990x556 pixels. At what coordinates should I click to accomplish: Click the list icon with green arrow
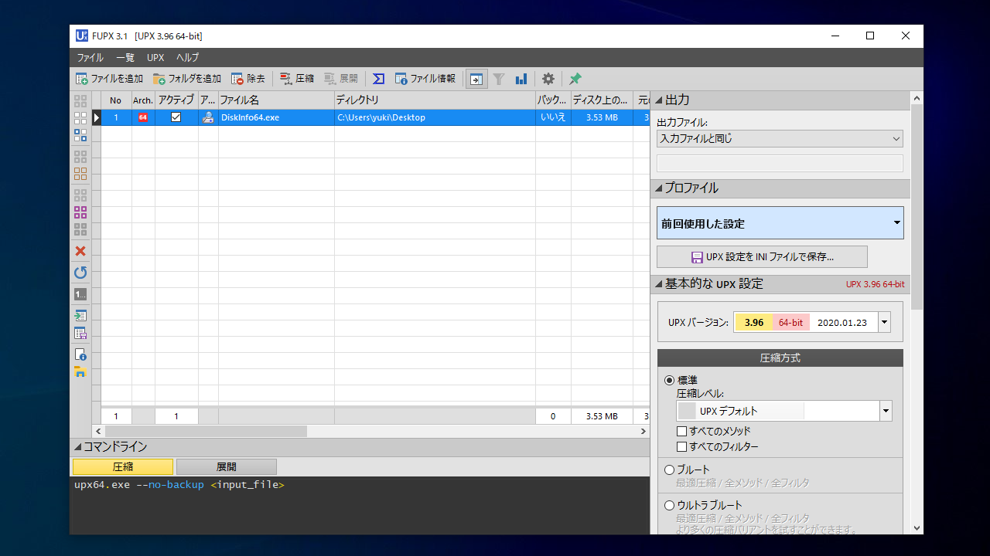[80, 316]
